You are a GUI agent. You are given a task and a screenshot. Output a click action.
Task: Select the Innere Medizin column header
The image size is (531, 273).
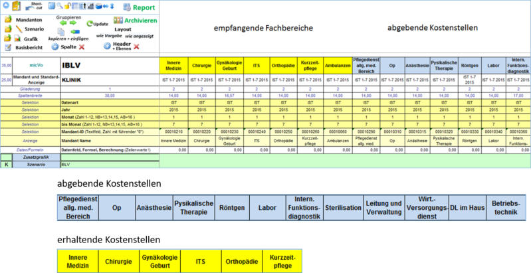[173, 66]
